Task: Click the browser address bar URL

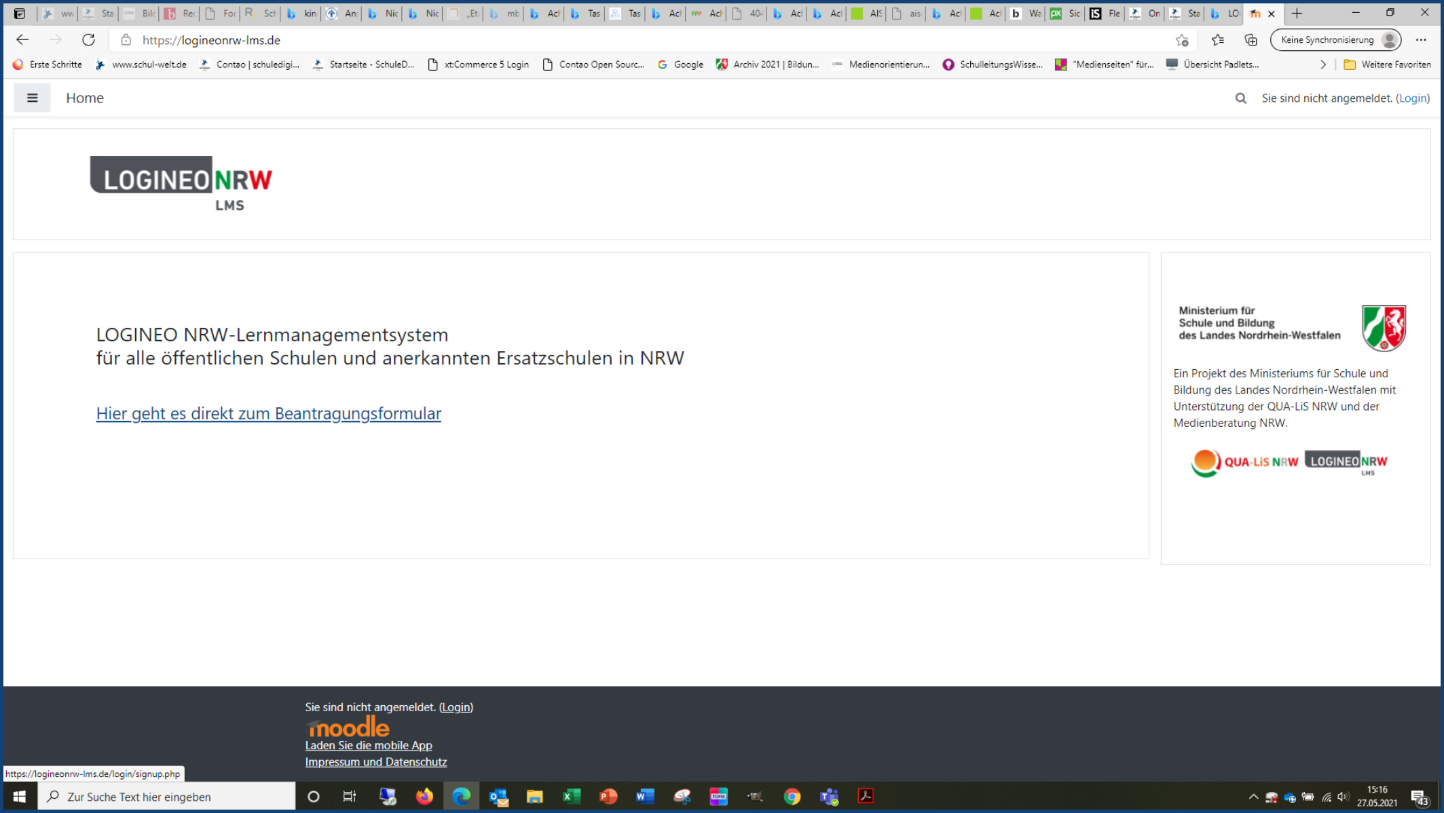Action: point(211,40)
